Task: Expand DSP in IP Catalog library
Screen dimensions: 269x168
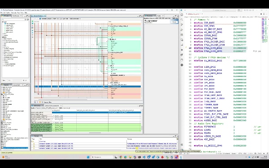Action: click(x=3, y=44)
